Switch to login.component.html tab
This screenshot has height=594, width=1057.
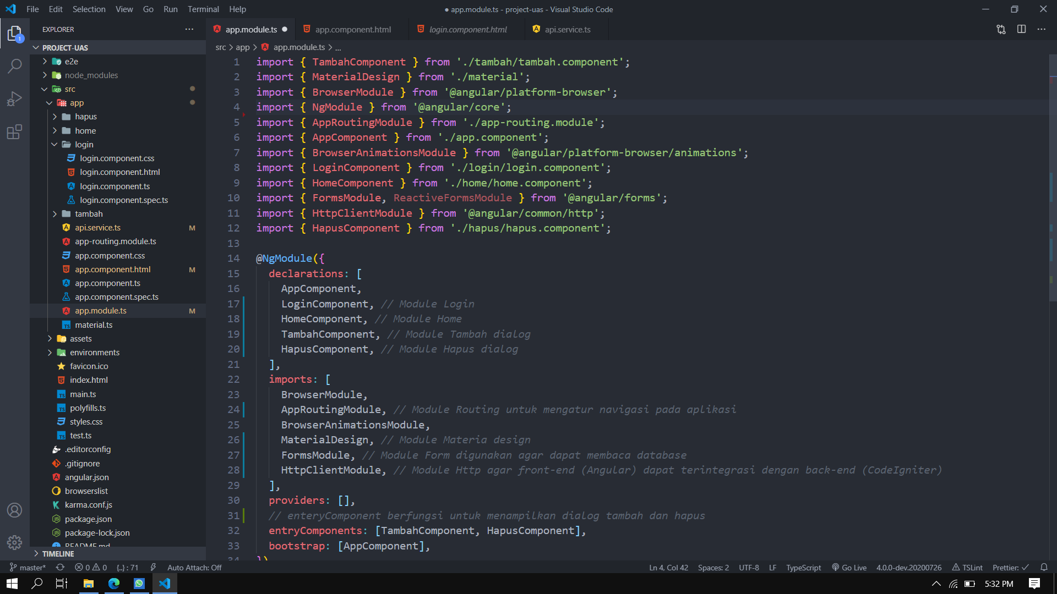click(x=467, y=30)
